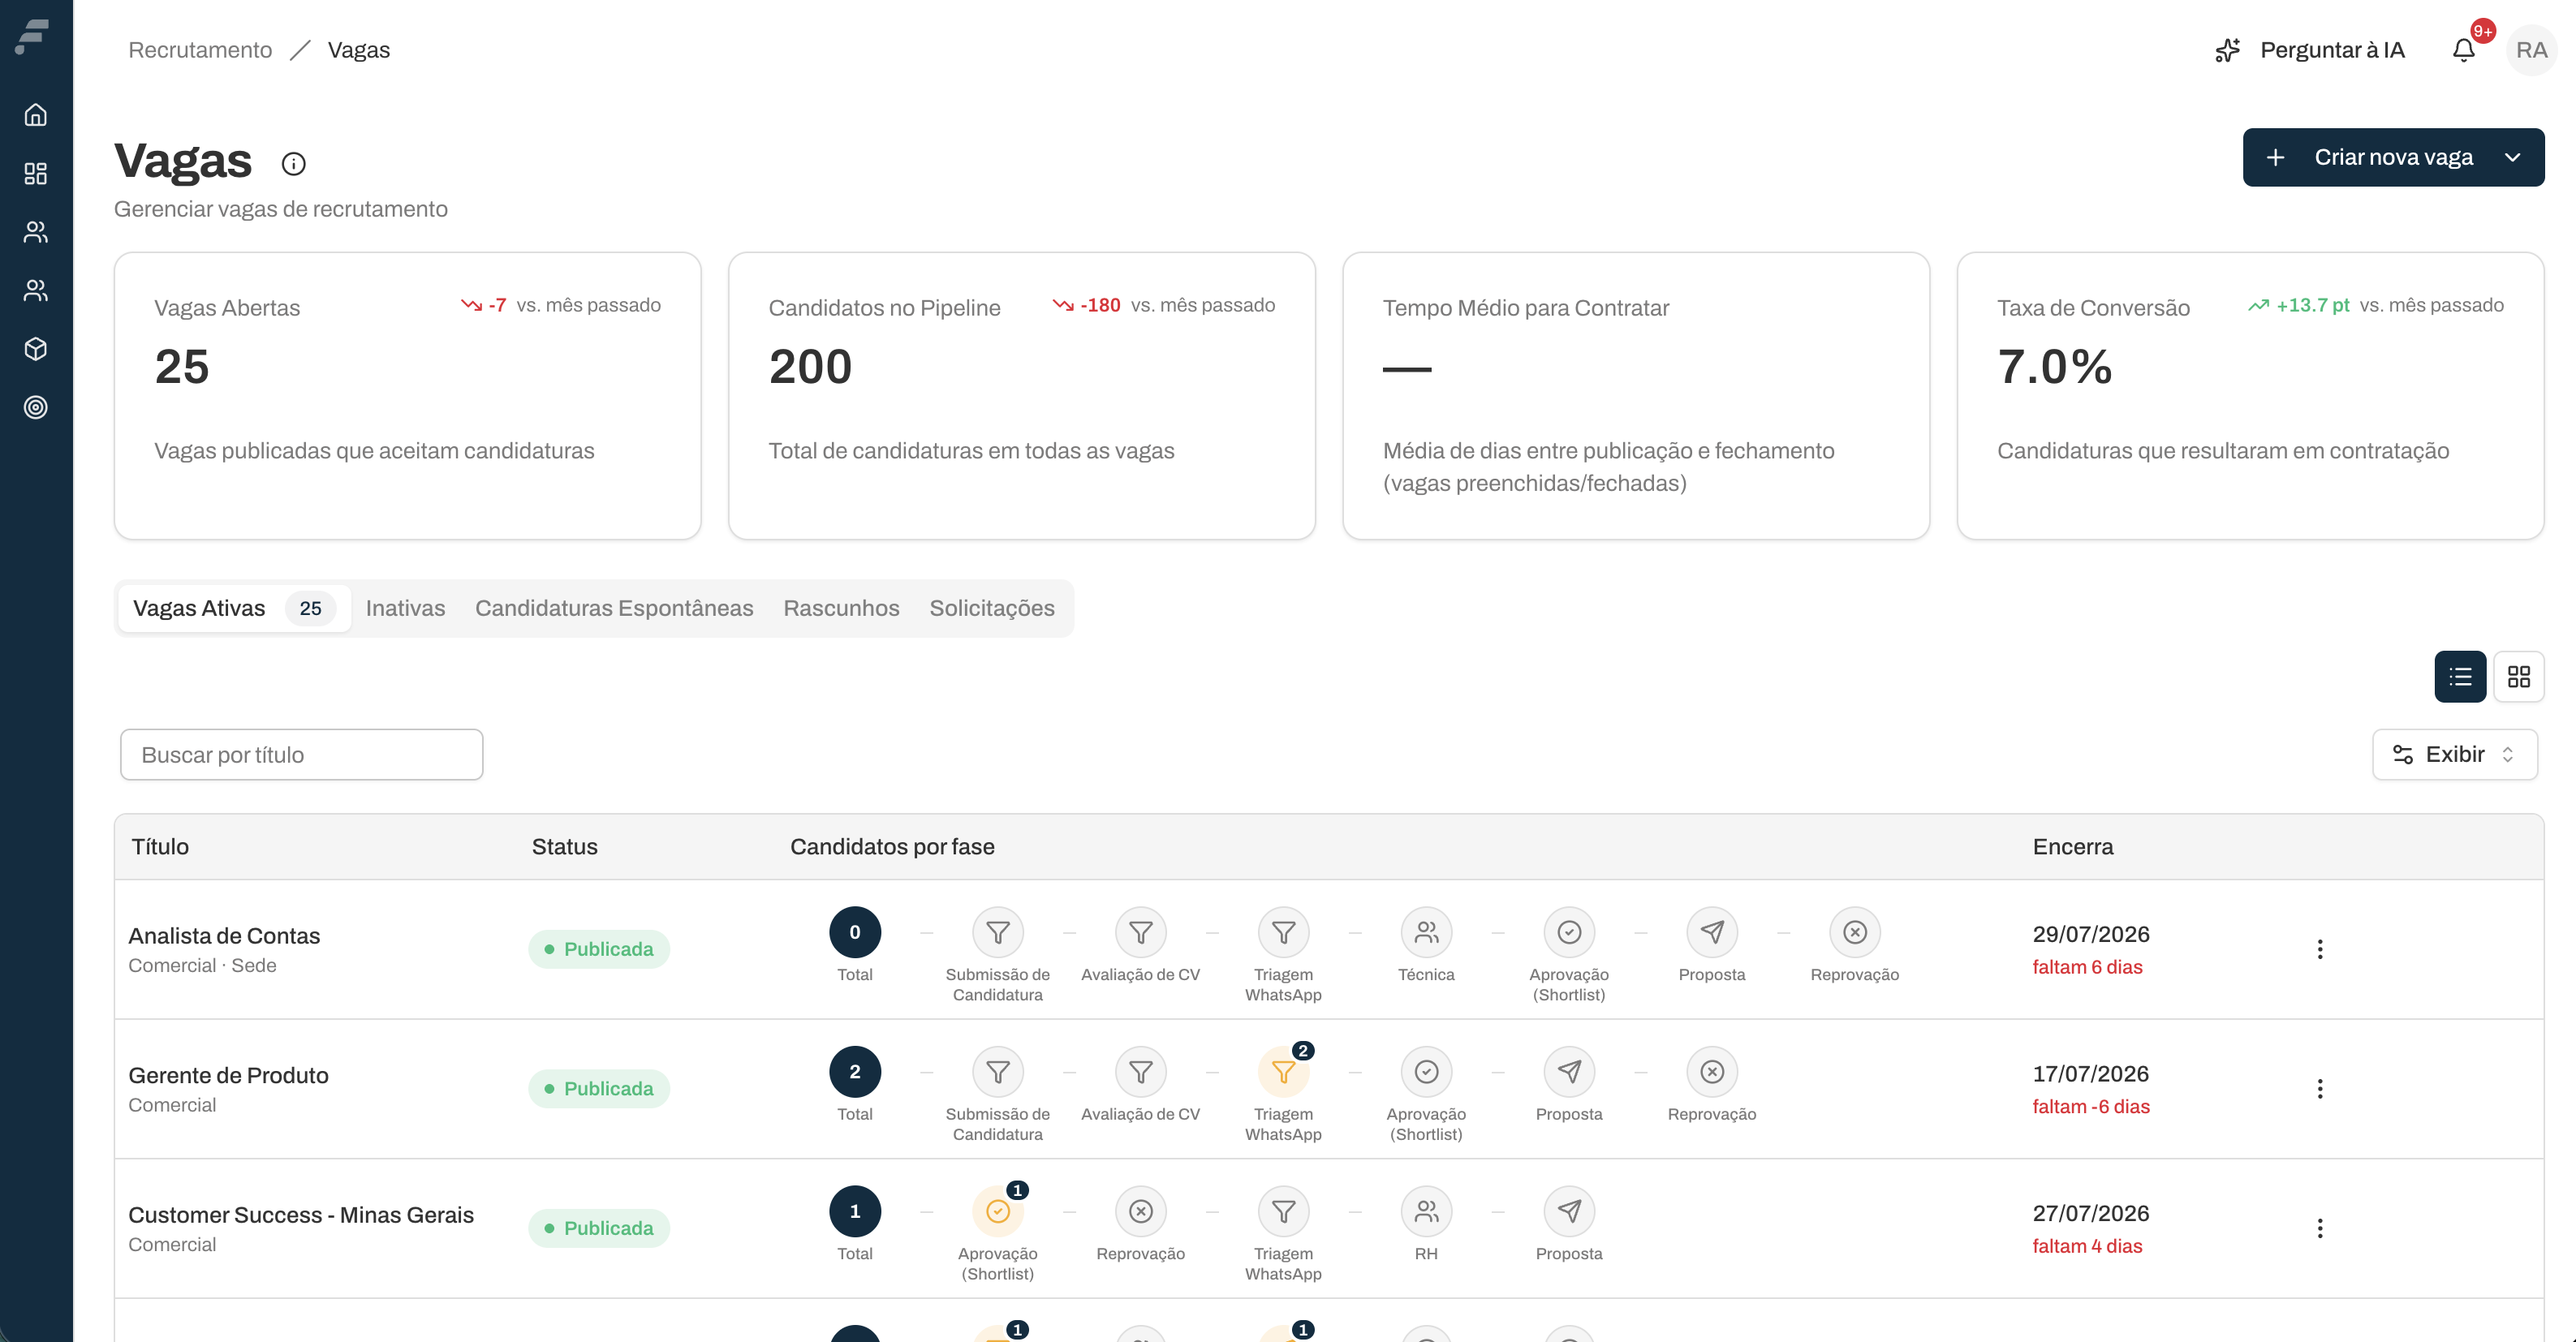The height and width of the screenshot is (1342, 2576).
Task: Click the Status column header
Action: (x=564, y=847)
